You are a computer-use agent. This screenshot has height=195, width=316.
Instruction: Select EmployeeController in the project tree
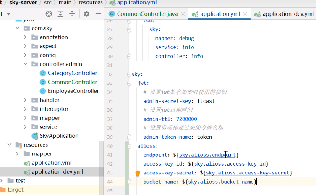(72, 91)
